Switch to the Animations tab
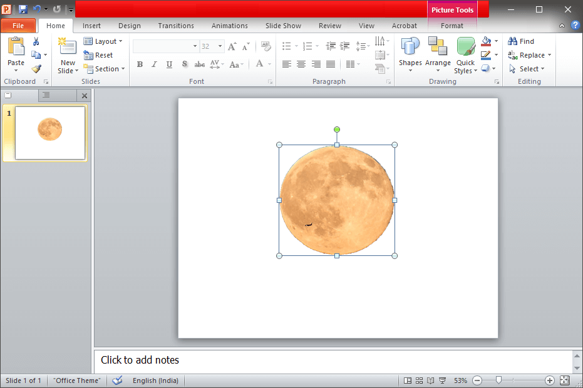 (x=229, y=26)
